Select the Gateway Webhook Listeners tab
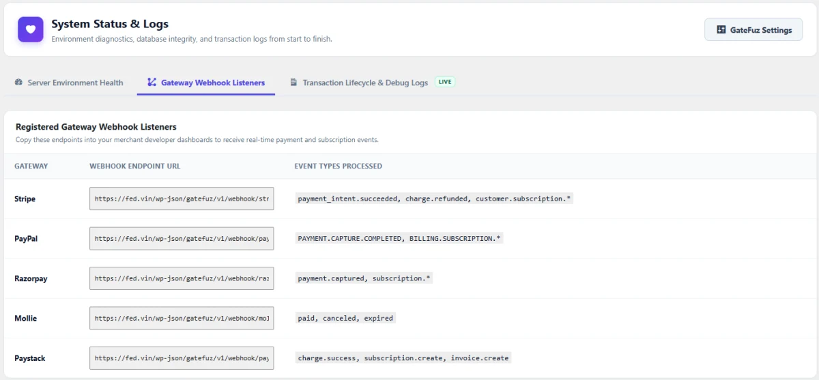This screenshot has width=819, height=380. click(206, 83)
